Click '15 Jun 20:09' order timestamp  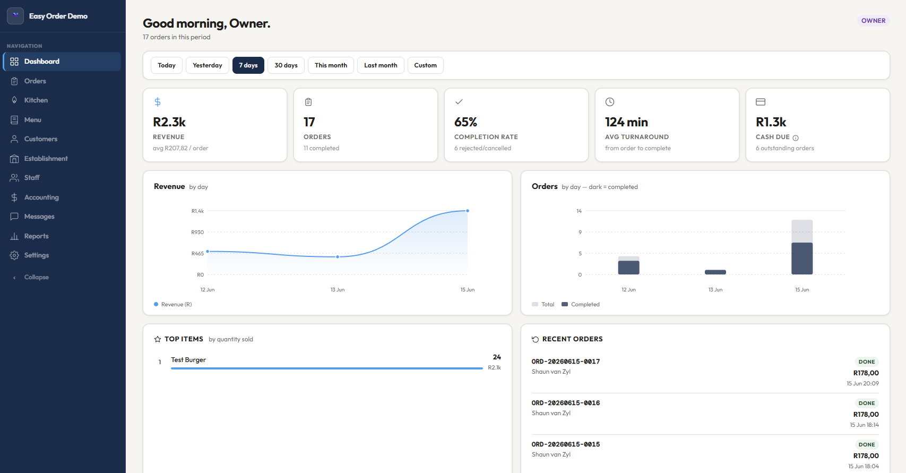click(x=863, y=383)
